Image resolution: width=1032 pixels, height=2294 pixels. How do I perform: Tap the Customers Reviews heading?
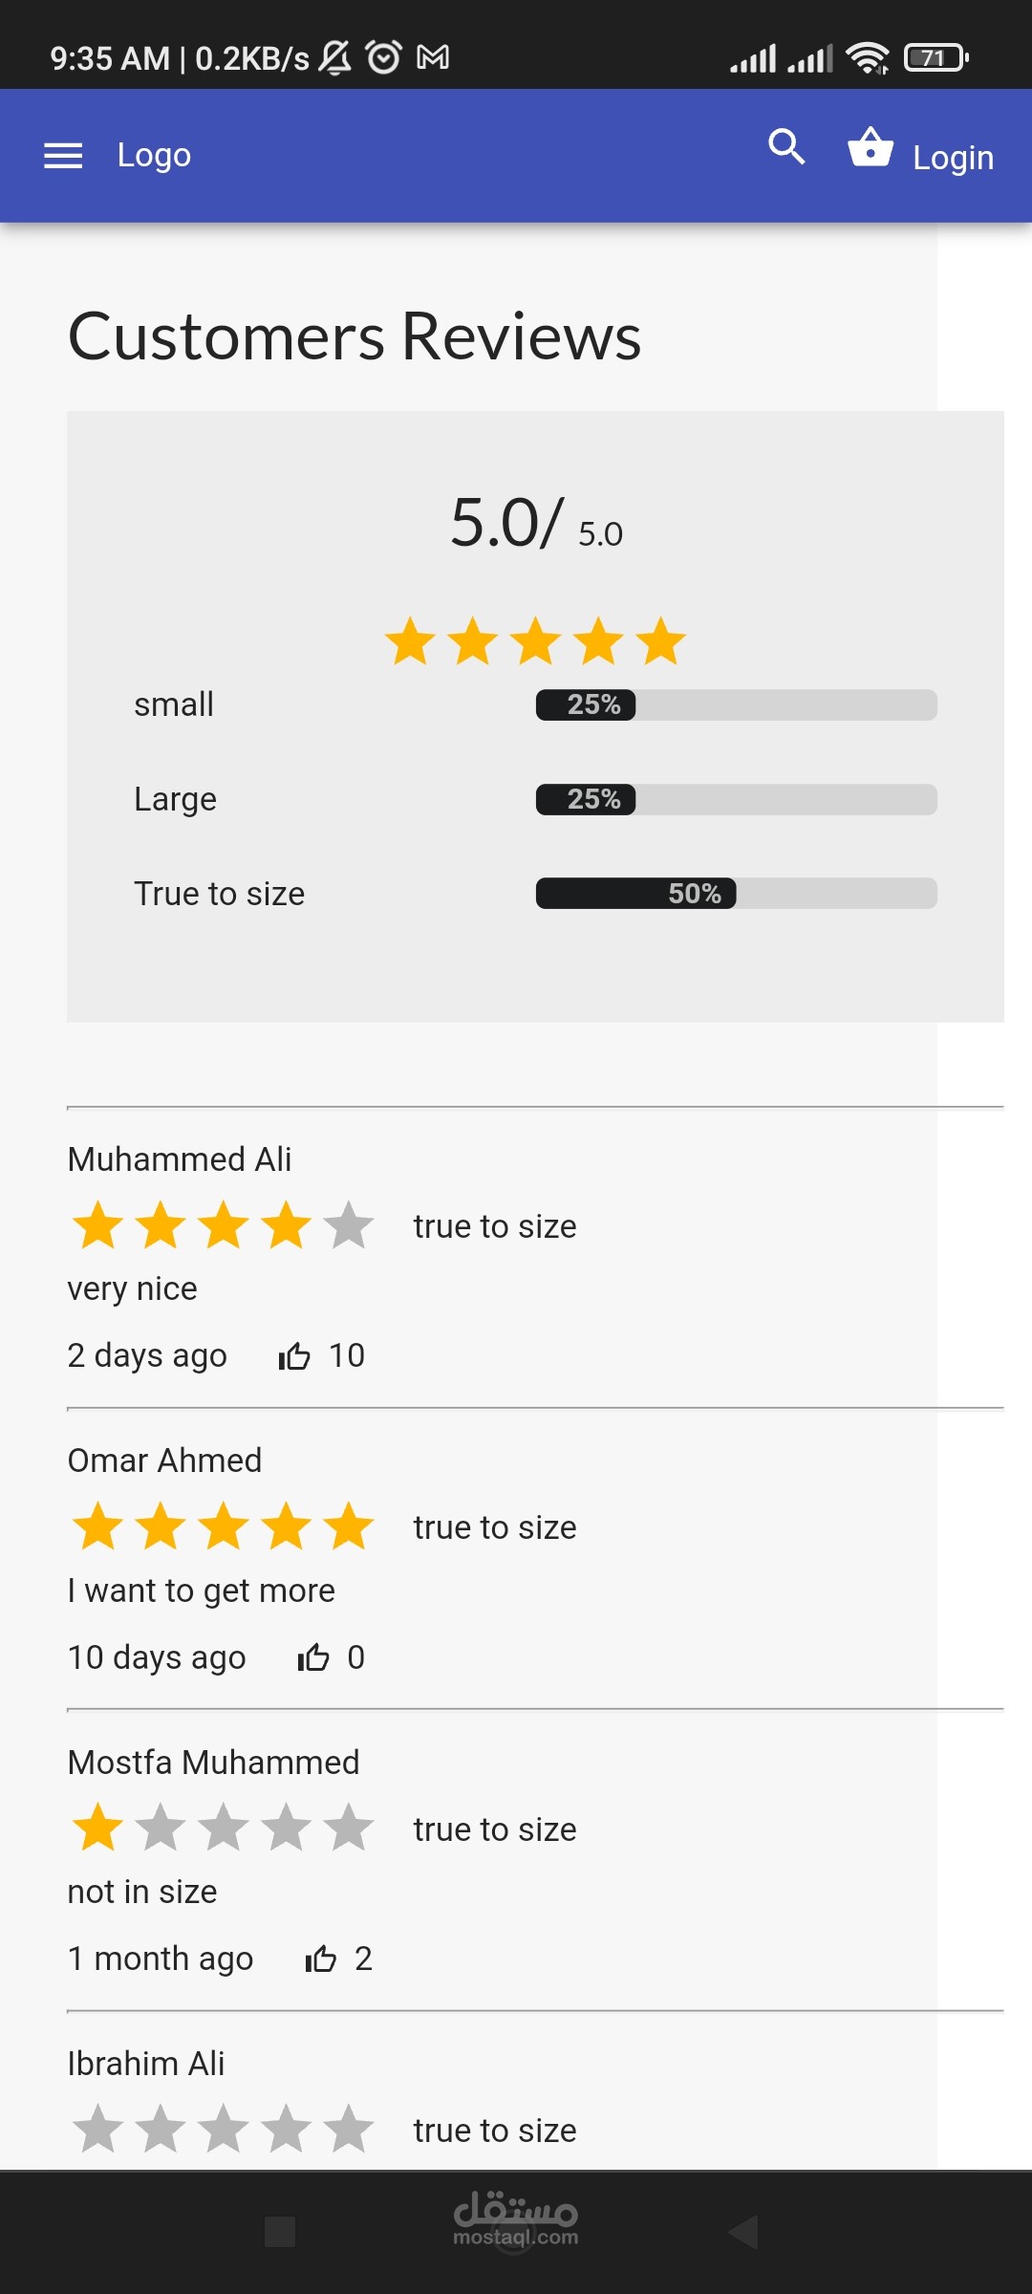click(x=355, y=336)
